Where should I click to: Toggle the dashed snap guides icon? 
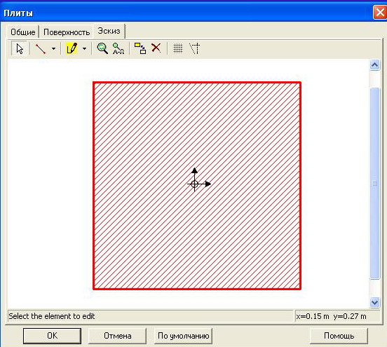click(x=194, y=48)
